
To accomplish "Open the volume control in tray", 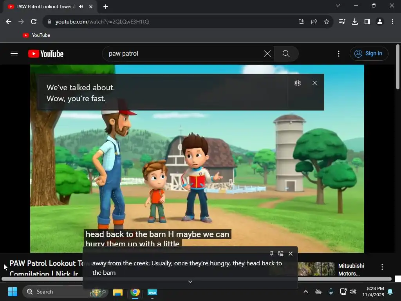I will click(x=353, y=292).
